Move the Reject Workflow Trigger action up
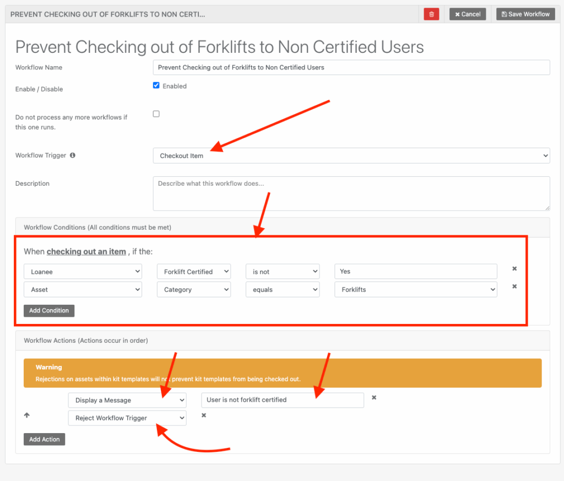Image resolution: width=564 pixels, height=481 pixels. [26, 415]
